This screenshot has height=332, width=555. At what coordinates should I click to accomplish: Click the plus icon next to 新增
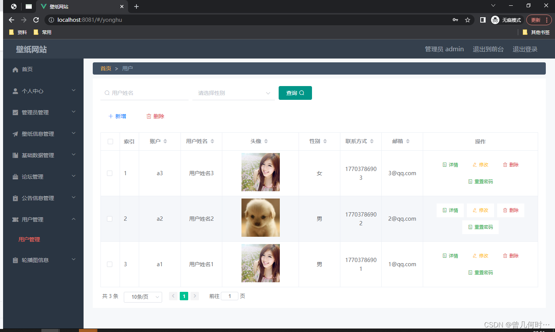pos(111,116)
